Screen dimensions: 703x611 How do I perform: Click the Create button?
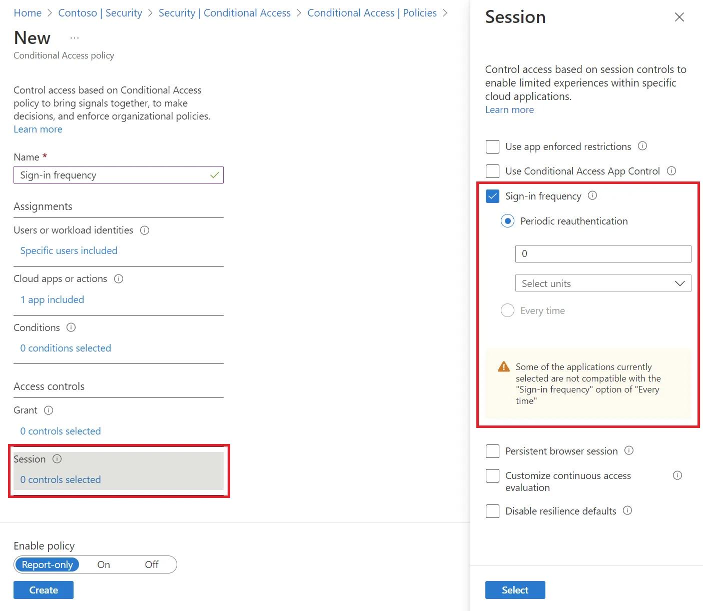click(44, 590)
